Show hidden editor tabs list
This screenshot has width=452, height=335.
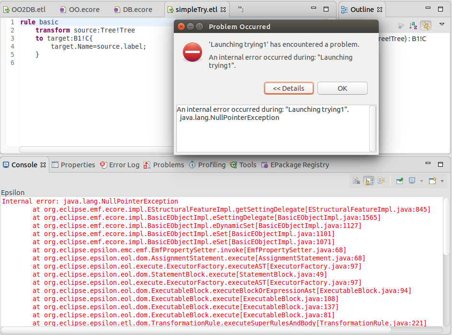pyautogui.click(x=241, y=9)
